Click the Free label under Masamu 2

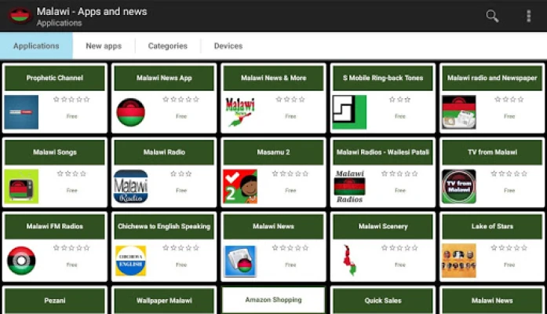coord(290,191)
